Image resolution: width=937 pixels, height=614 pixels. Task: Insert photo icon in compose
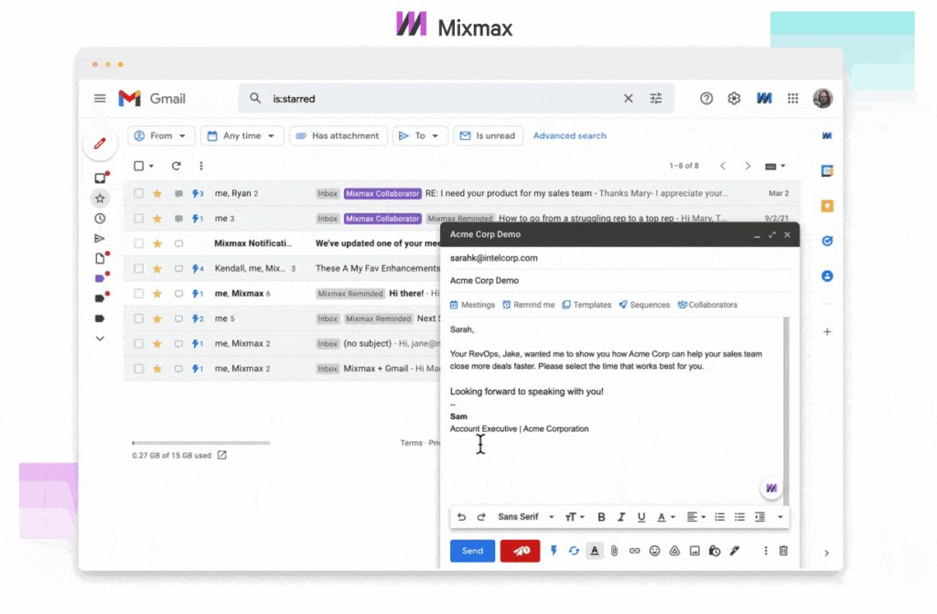(x=695, y=551)
